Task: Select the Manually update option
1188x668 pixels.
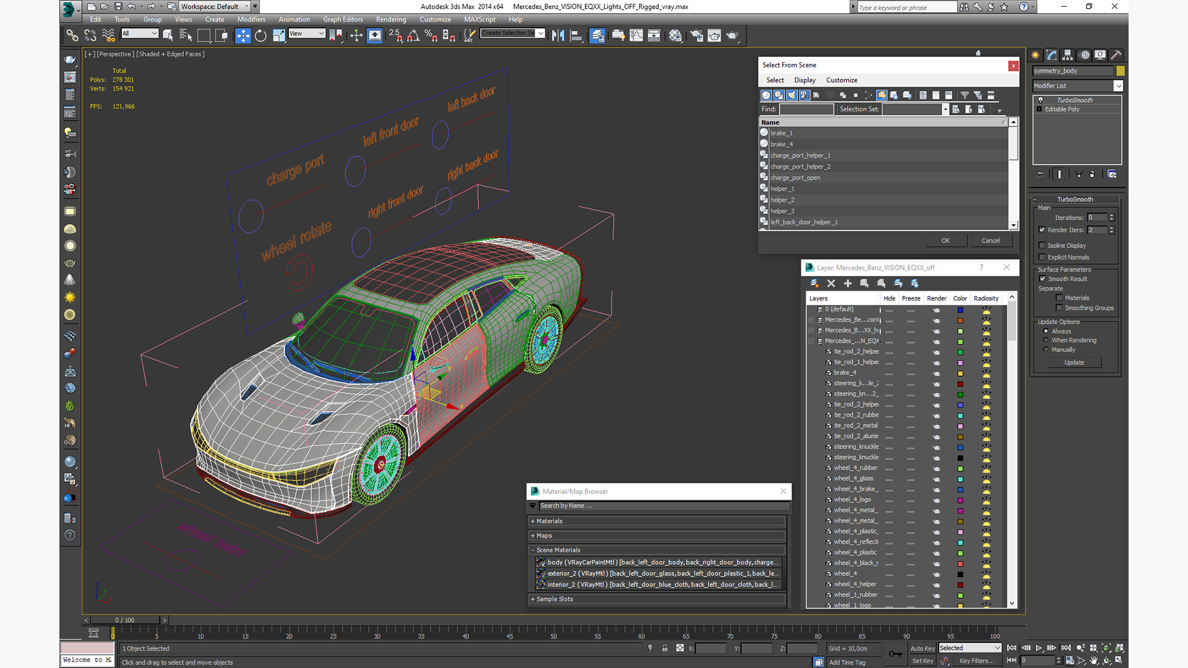Action: [x=1046, y=349]
